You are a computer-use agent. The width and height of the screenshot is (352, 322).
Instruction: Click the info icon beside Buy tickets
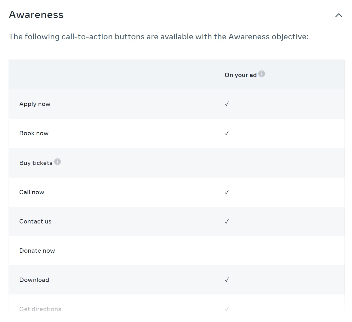[58, 162]
